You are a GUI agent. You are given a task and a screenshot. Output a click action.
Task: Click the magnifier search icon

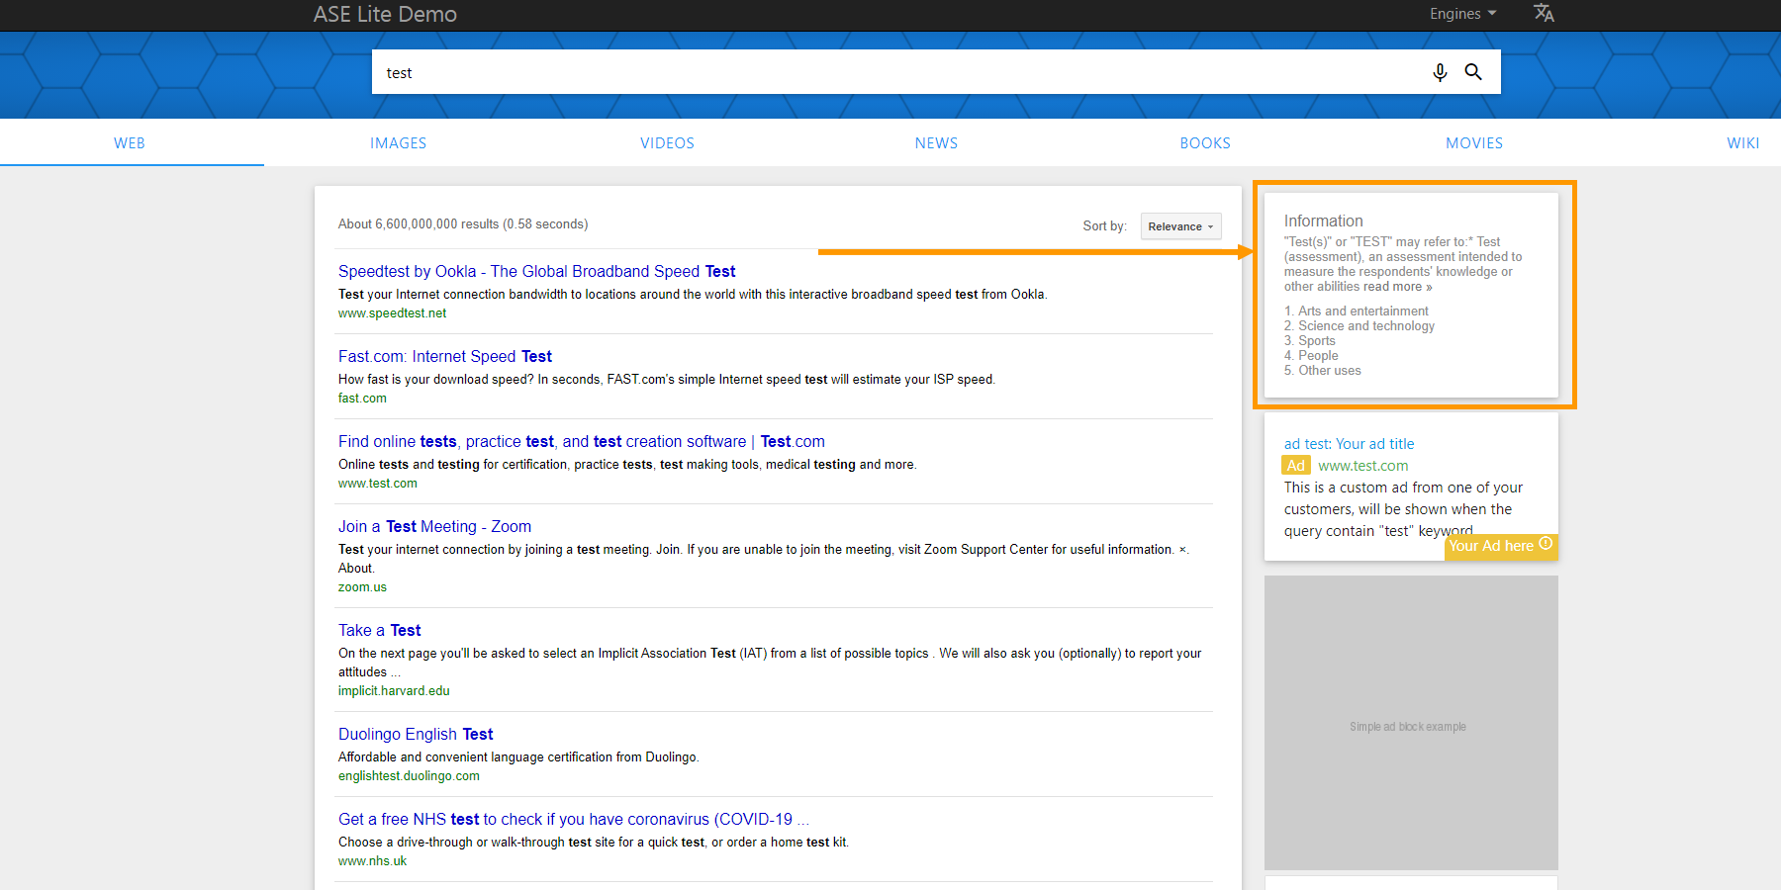pyautogui.click(x=1473, y=72)
